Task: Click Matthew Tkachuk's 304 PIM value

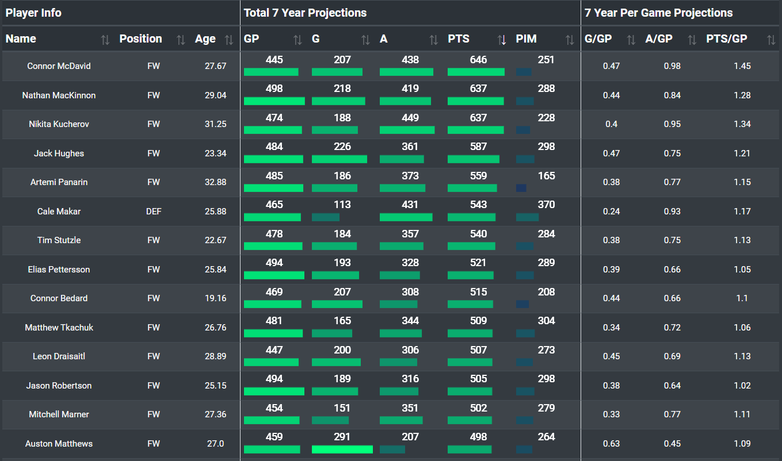Action: (x=547, y=321)
